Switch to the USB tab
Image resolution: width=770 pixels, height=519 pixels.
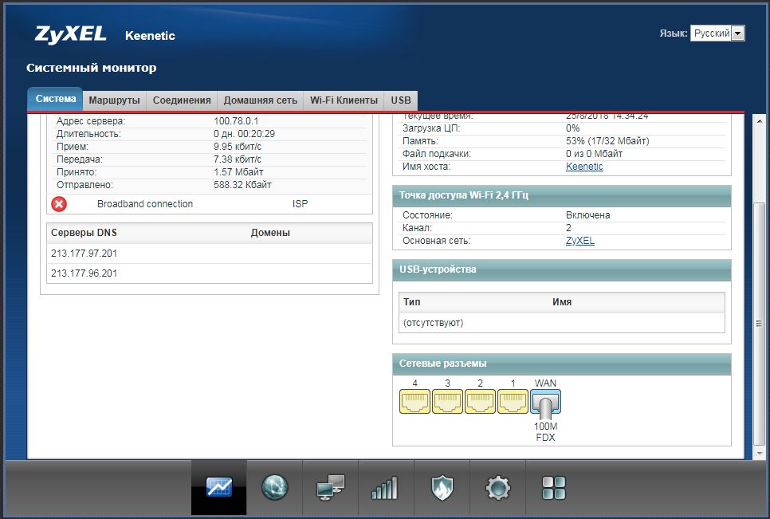pos(401,100)
